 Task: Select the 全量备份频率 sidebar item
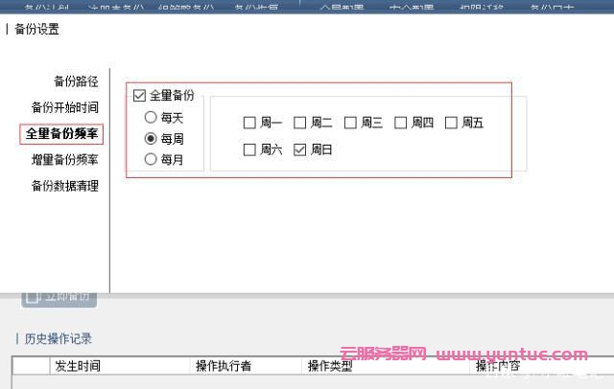(61, 134)
